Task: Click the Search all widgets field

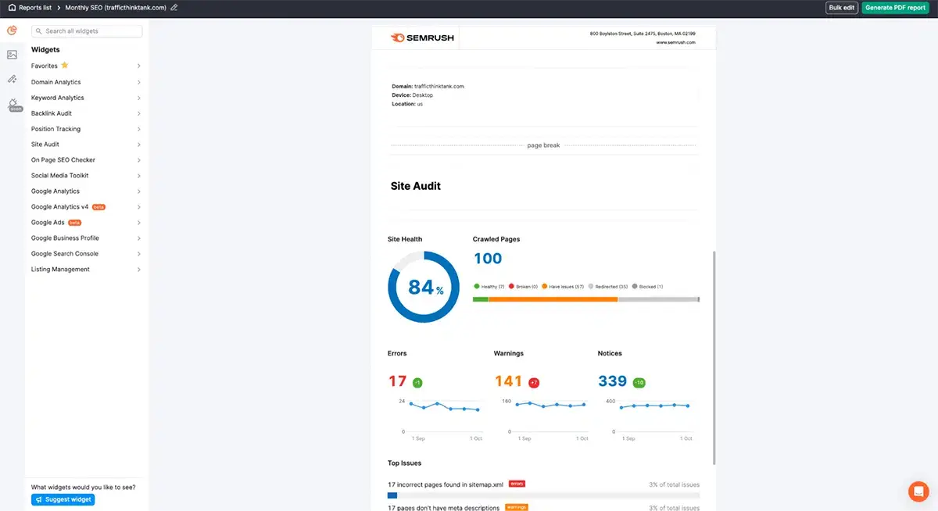Action: point(86,31)
